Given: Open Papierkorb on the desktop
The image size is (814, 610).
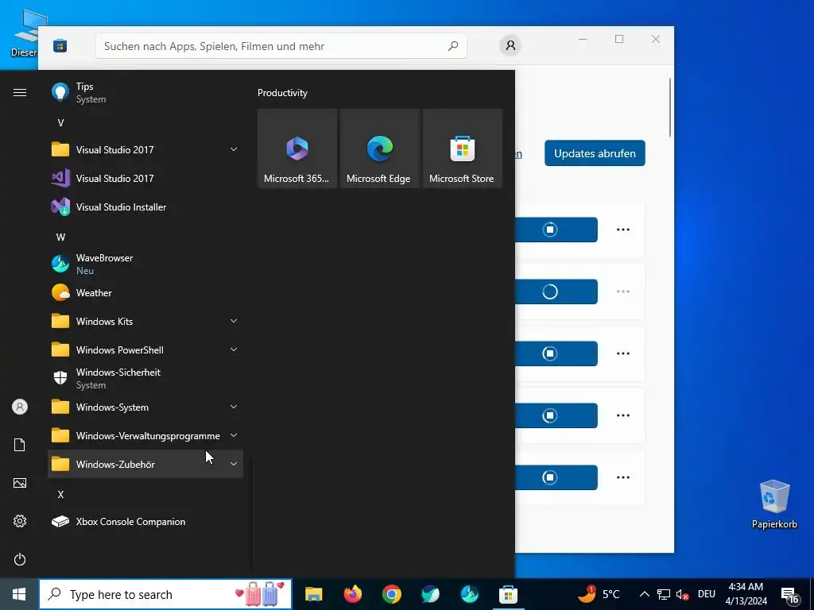Looking at the screenshot, I should tap(774, 504).
